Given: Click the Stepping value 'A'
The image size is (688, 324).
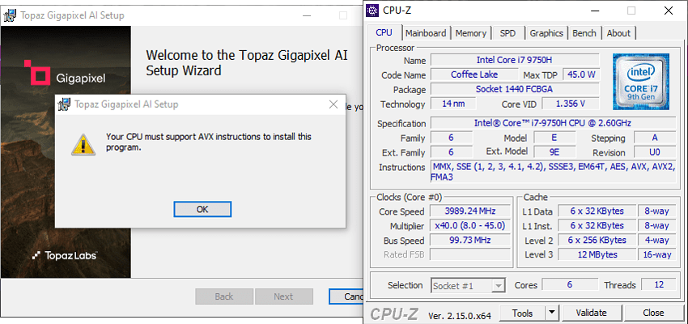Looking at the screenshot, I should coord(655,138).
